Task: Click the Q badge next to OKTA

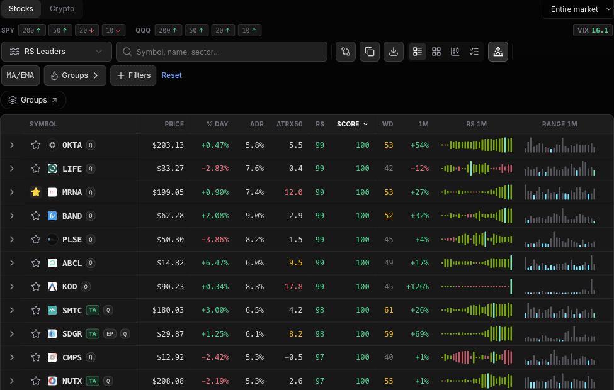Action: [91, 145]
